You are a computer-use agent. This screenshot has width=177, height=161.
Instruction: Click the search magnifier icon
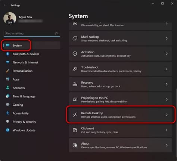click(x=56, y=33)
